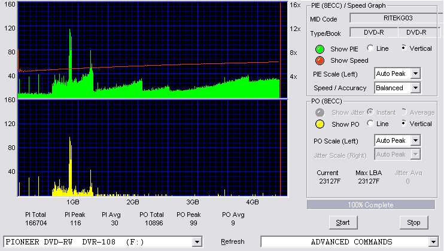Toggle the red Show Speed indicator
Image resolution: width=444 pixels, height=251 pixels.
click(320, 60)
